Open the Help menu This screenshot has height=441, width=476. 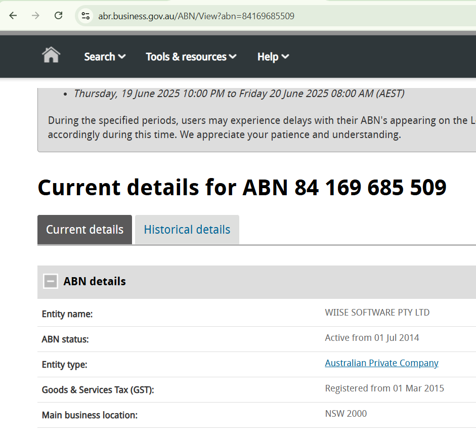[x=269, y=57]
